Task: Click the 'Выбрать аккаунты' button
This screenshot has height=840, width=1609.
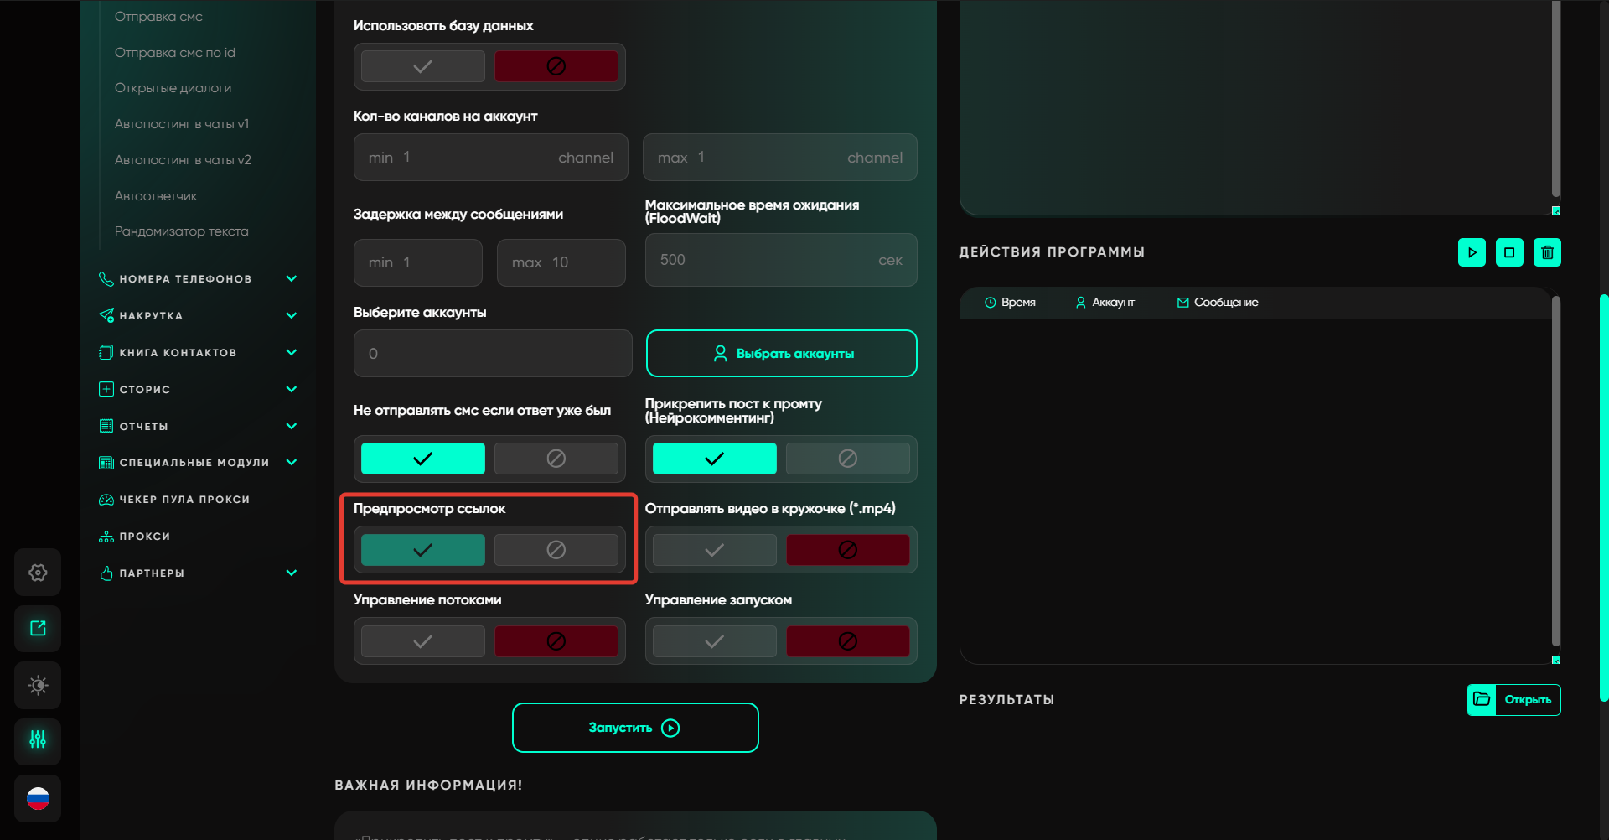Action: coord(781,354)
